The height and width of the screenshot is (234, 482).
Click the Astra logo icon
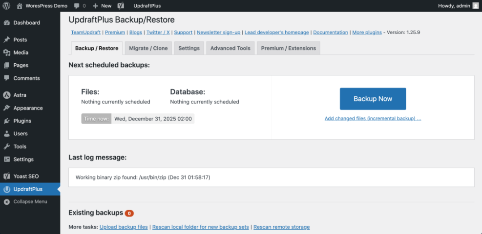point(7,95)
